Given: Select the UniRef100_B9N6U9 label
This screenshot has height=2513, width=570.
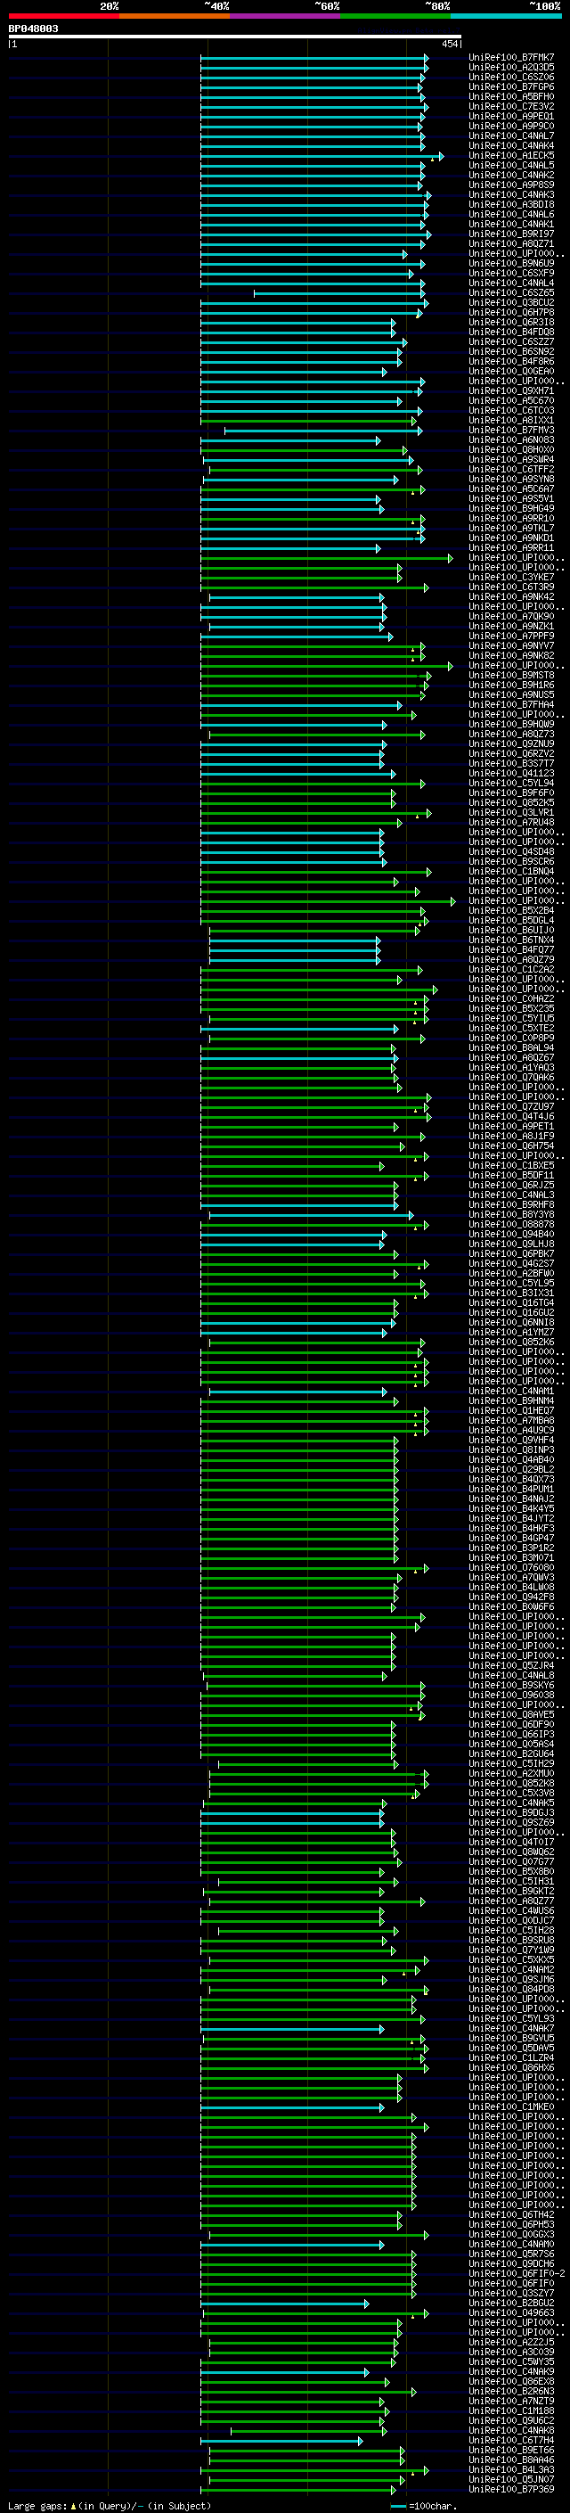Looking at the screenshot, I should tap(511, 263).
